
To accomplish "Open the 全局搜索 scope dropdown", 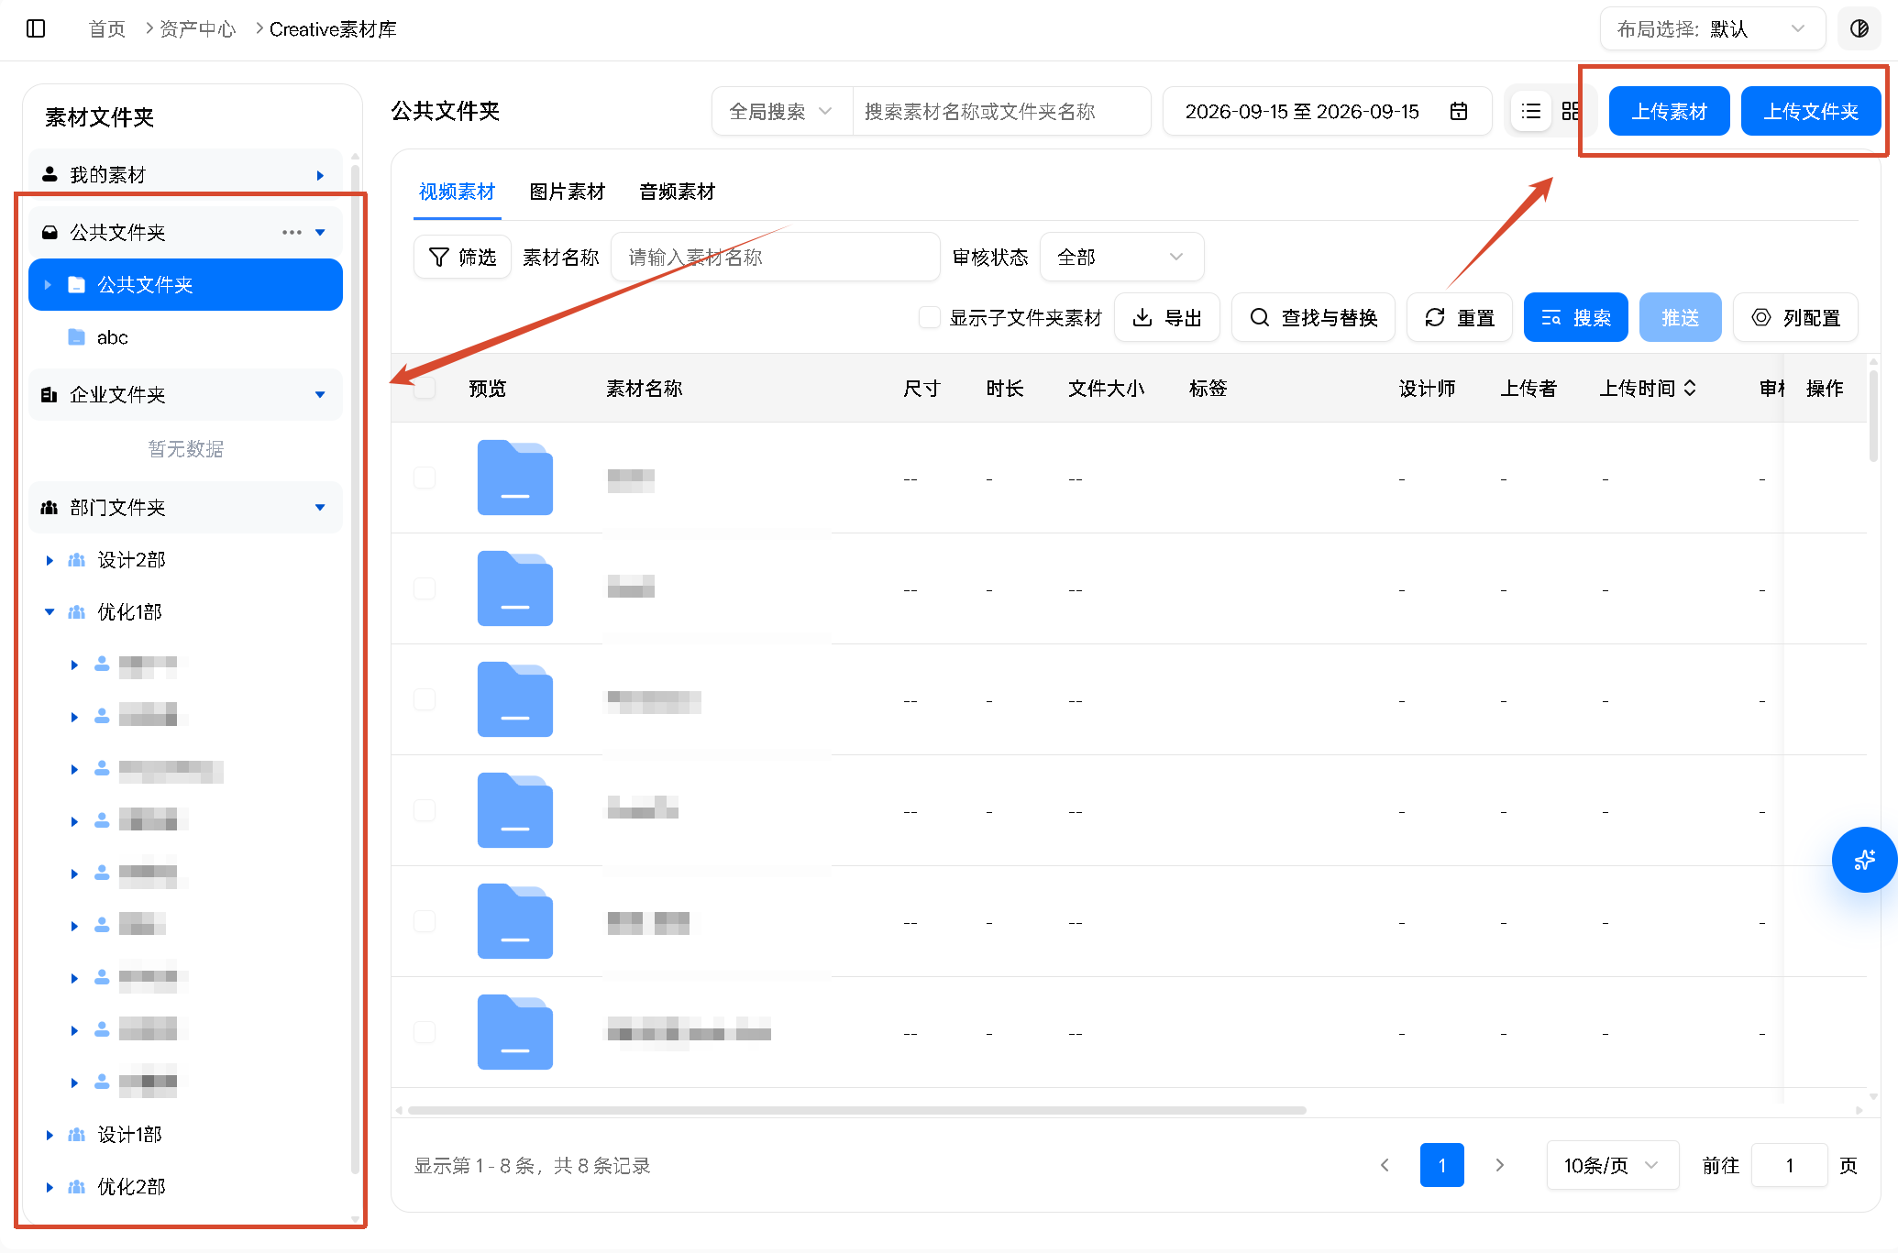I will [782, 111].
